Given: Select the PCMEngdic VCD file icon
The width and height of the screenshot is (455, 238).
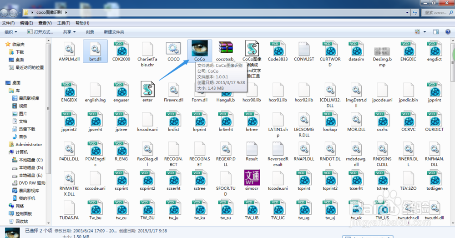Looking at the screenshot, I should [95, 148].
